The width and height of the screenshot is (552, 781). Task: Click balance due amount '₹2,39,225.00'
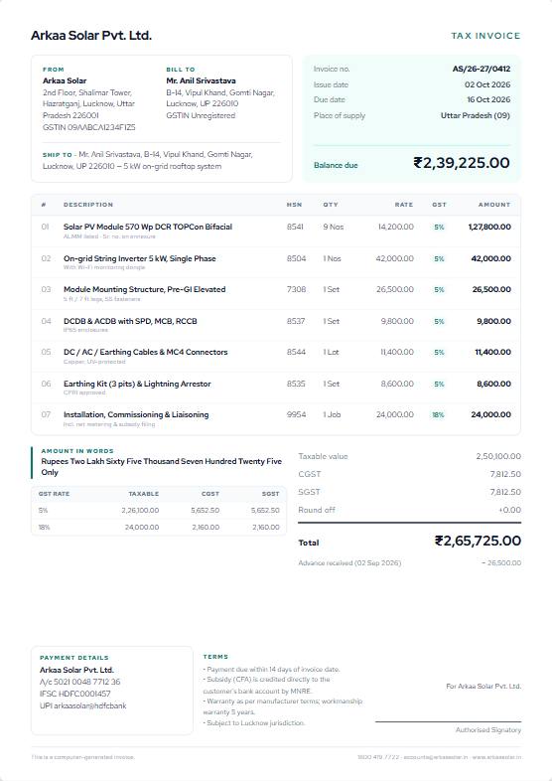(462, 163)
